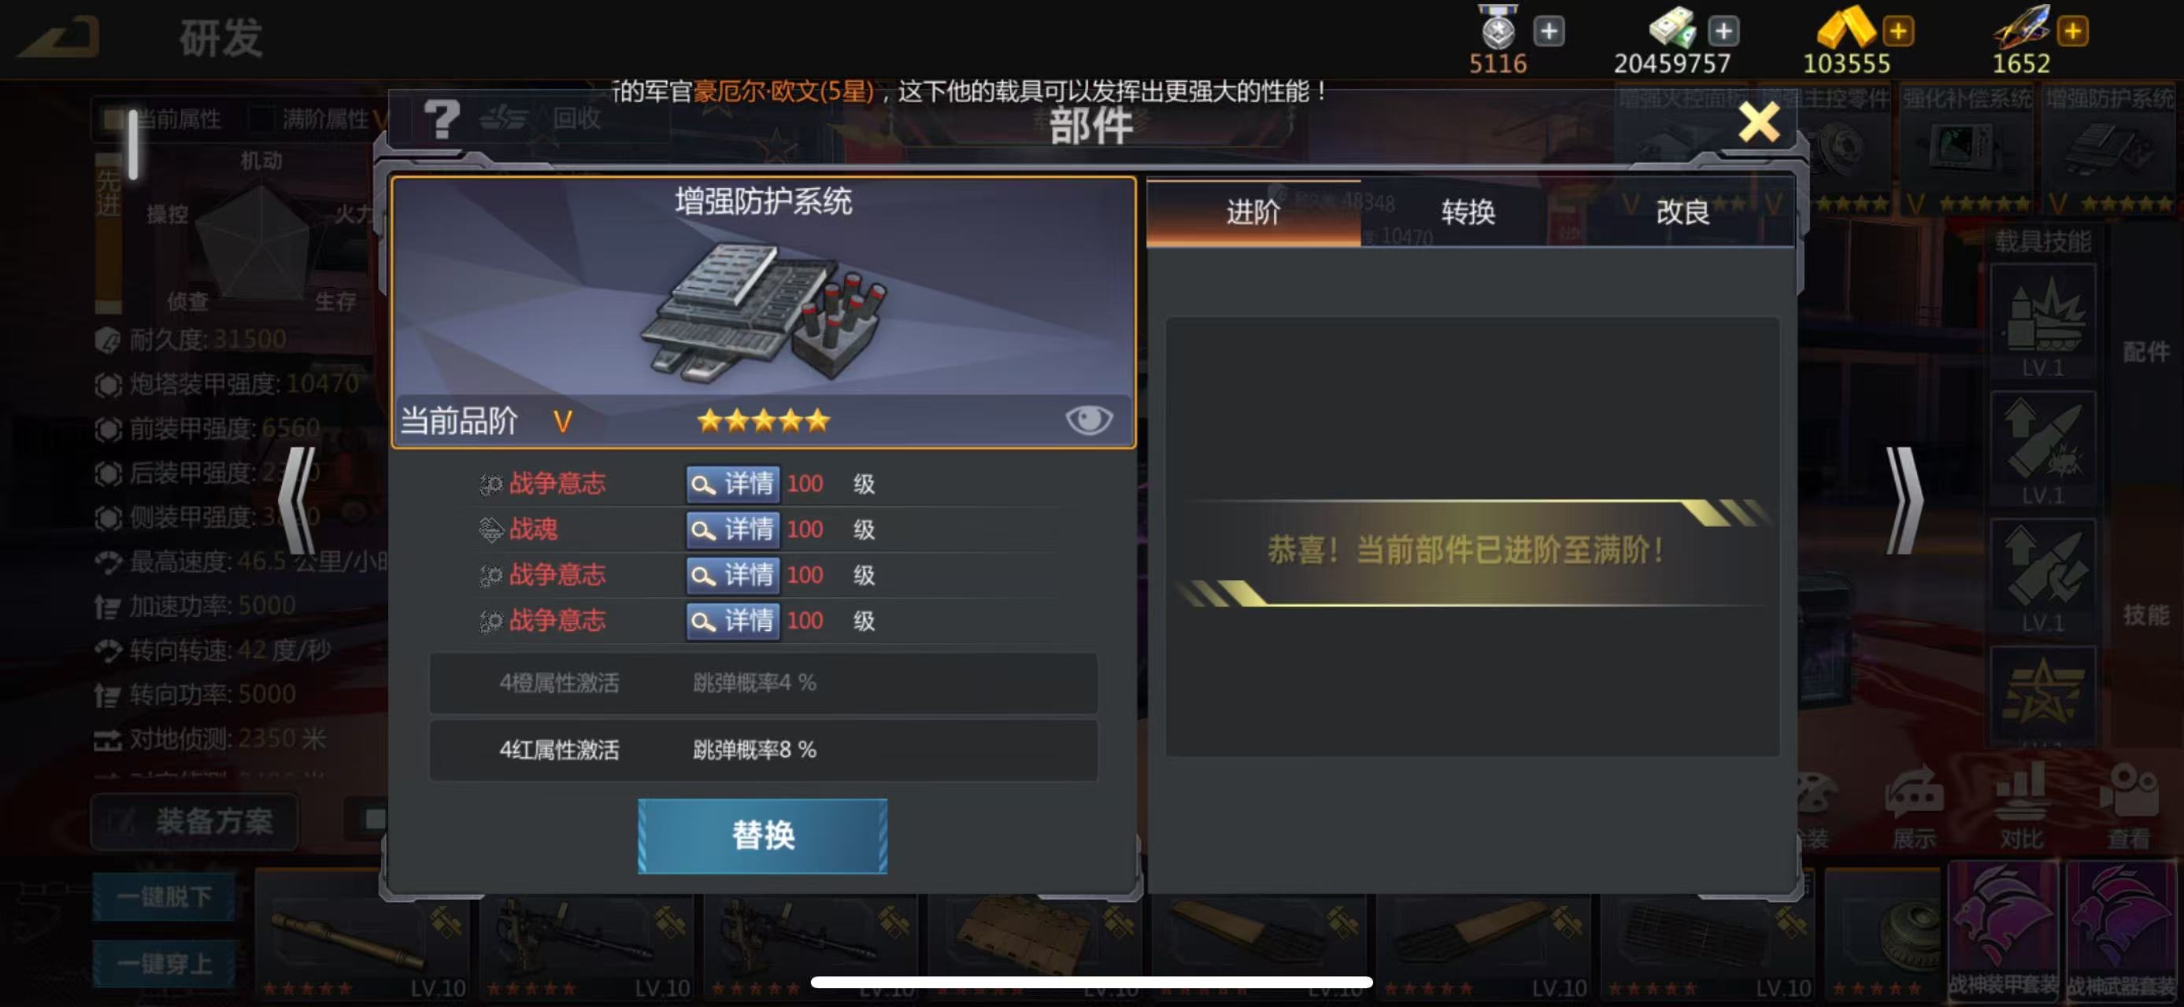Screen dimensions: 2184x1007
Task: Click the back arrow beside 研发
Action: [x=59, y=36]
